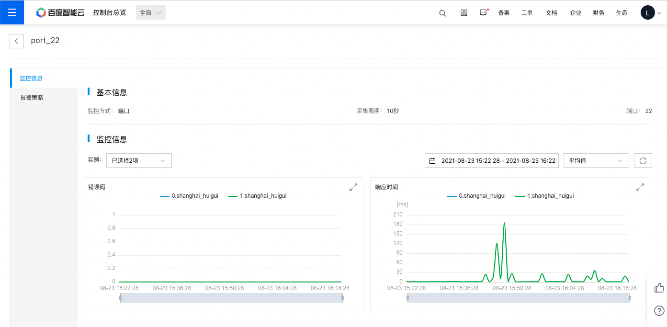Click the left handle of 响应时间 range slider
Image resolution: width=667 pixels, height=327 pixels.
pyautogui.click(x=407, y=298)
